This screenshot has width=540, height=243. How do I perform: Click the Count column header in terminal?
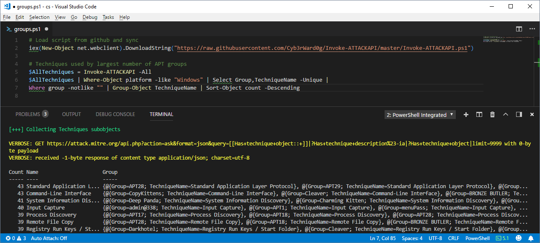click(16, 172)
